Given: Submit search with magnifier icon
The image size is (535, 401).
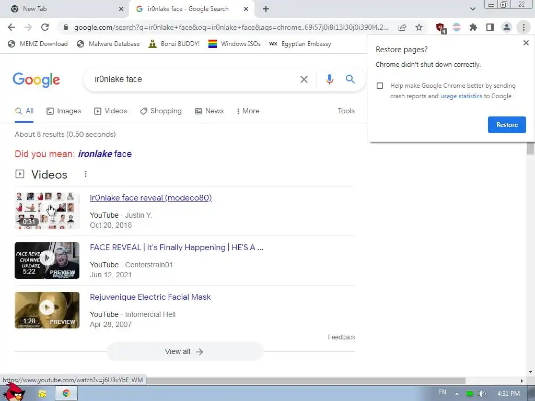Looking at the screenshot, I should pos(350,79).
